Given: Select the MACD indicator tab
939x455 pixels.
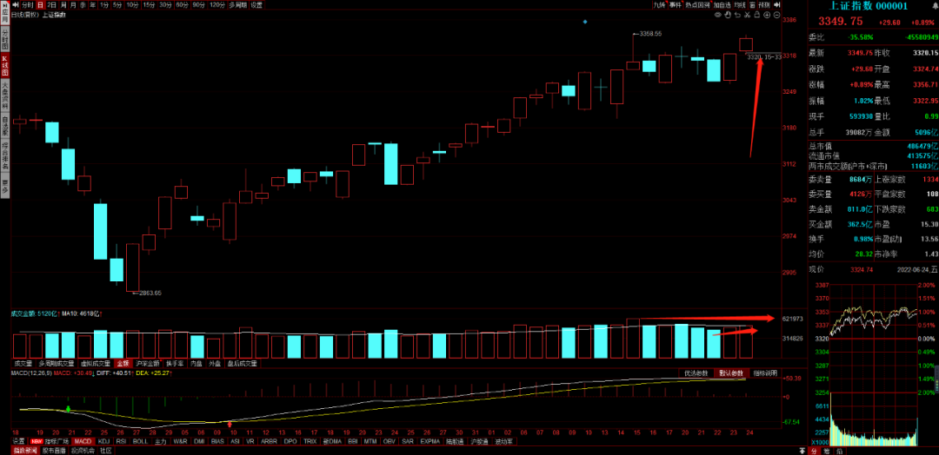Looking at the screenshot, I should tap(83, 441).
